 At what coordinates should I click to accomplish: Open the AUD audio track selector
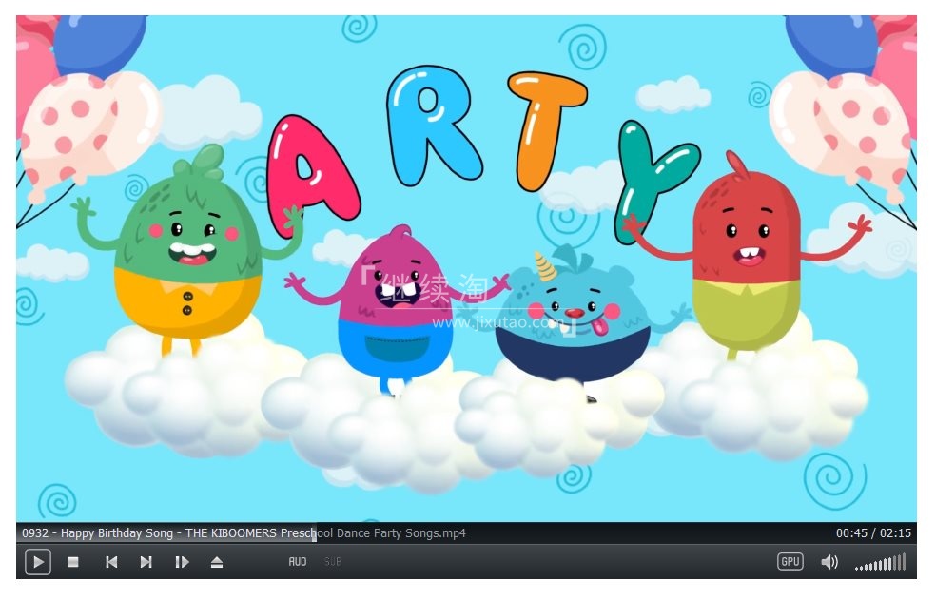(x=298, y=562)
